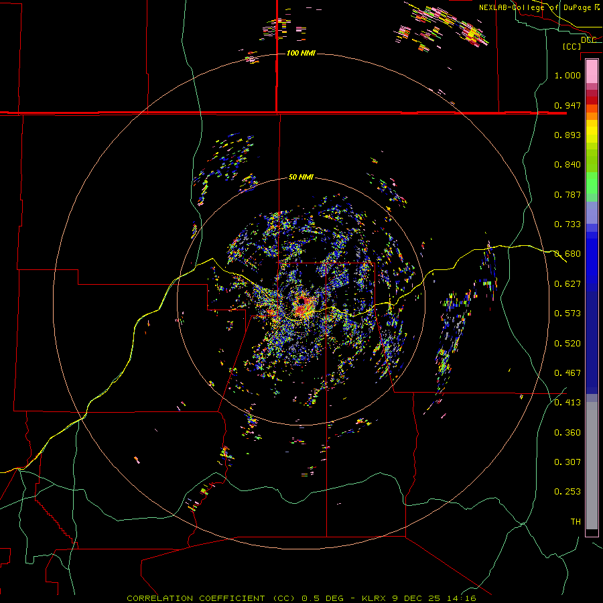Viewport: 603px width, 603px height.
Task: Click the 0.840 value on the scale
Action: pos(567,164)
